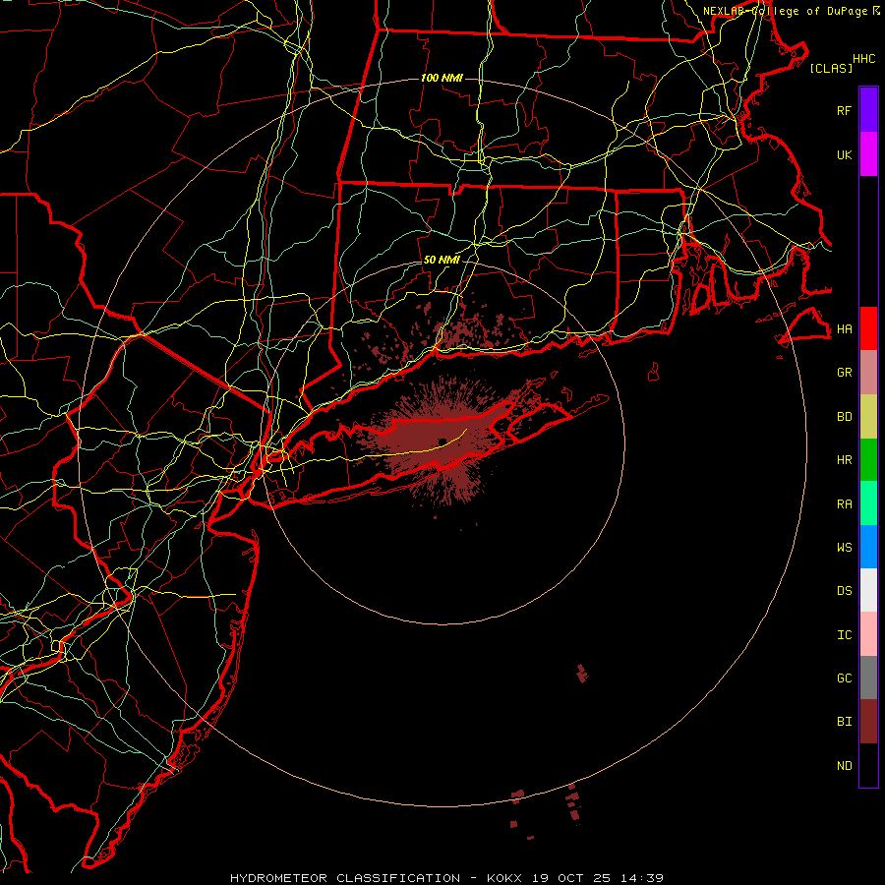Select the GR legend color block
This screenshot has width=885, height=885.
(x=868, y=373)
